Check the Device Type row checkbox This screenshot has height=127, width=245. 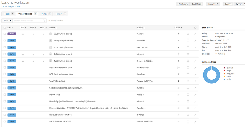pyautogui.click(x=5, y=94)
